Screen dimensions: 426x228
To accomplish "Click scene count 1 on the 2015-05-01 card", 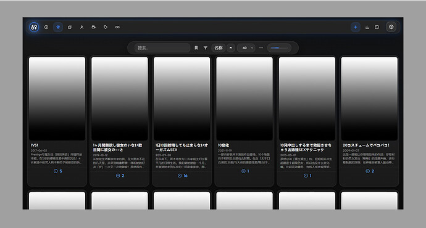I will click(x=307, y=176).
